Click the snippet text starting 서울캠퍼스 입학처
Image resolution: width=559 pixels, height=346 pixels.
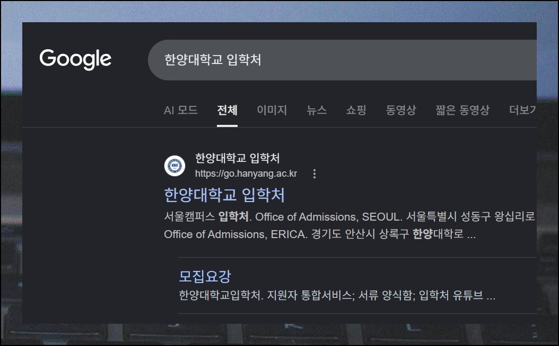350,216
